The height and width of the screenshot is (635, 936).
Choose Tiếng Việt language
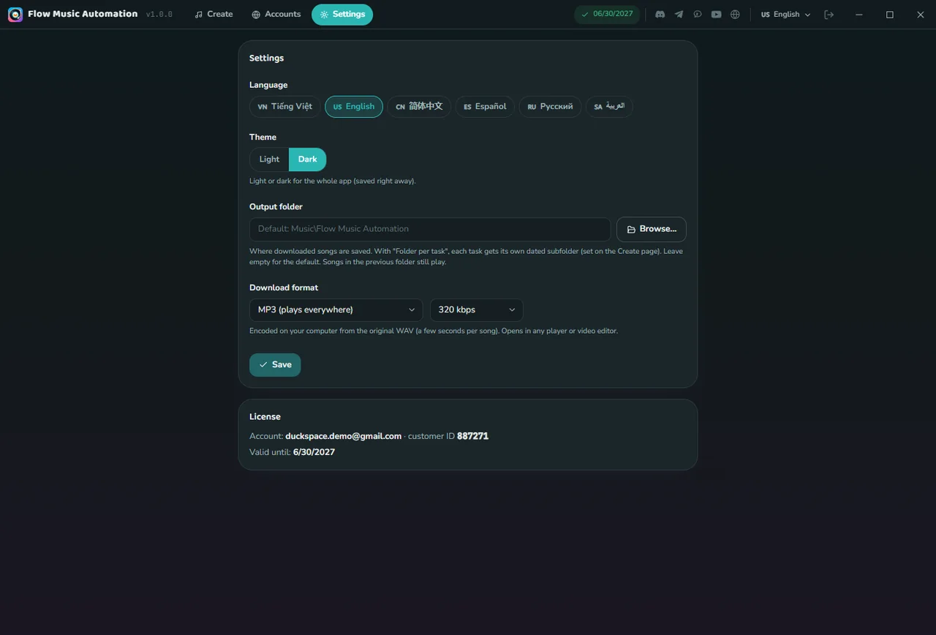coord(285,107)
